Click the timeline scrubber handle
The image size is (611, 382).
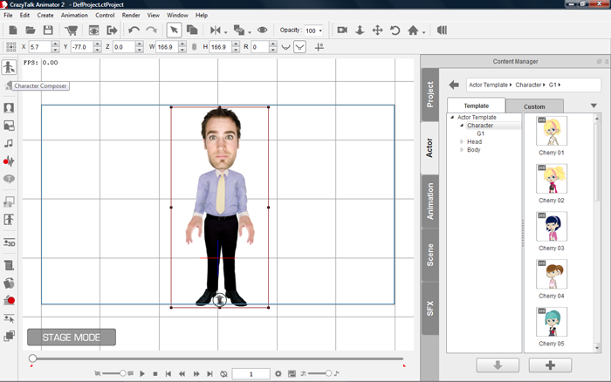[32, 358]
